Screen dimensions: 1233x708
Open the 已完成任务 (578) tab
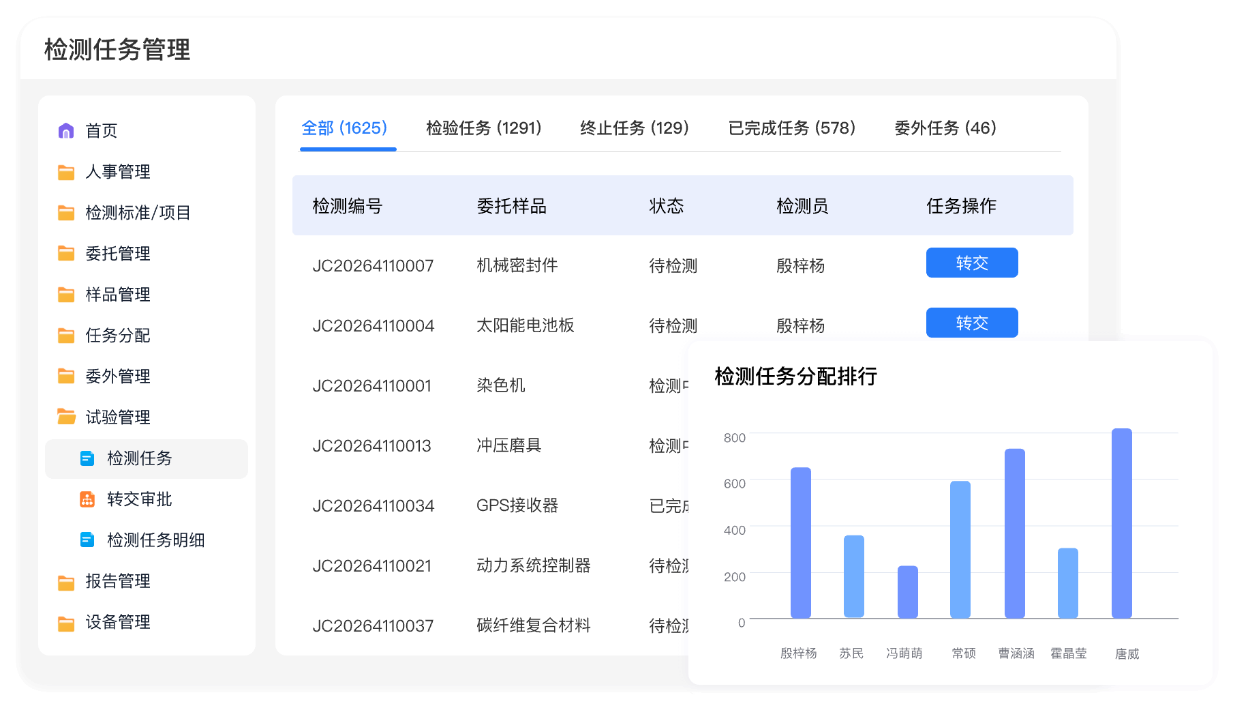point(791,128)
